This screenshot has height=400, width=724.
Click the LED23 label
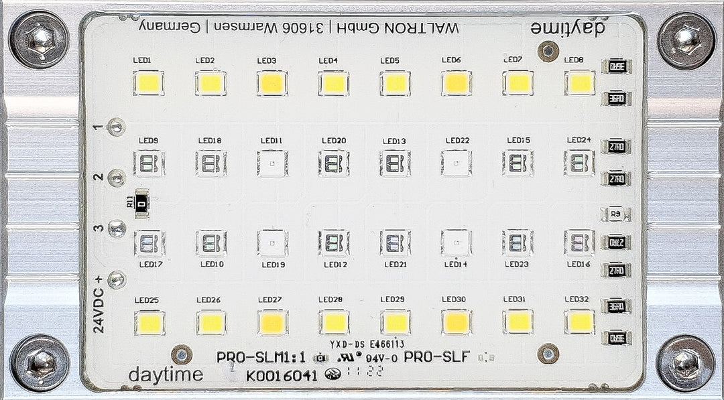[x=517, y=265]
